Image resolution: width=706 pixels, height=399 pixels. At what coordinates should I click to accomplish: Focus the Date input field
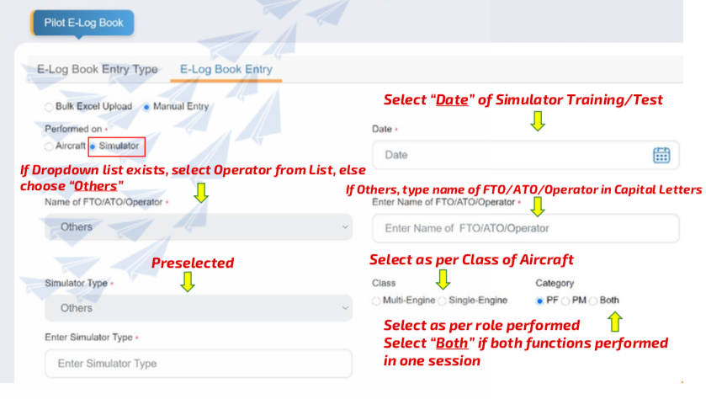[525, 155]
